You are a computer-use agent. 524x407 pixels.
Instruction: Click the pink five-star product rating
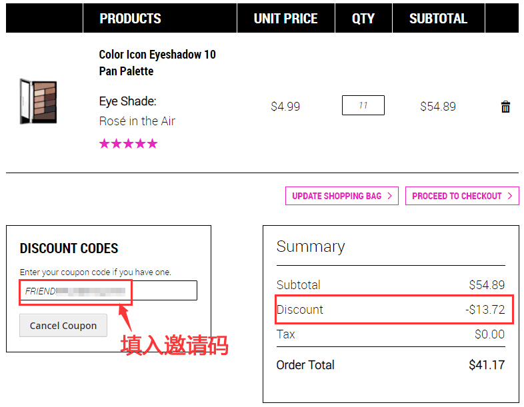click(x=128, y=144)
